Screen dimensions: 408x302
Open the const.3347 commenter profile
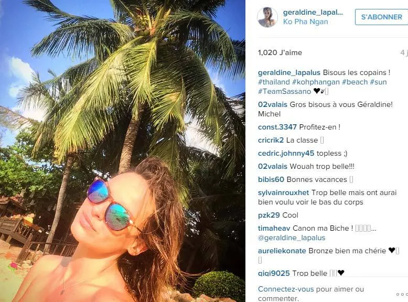coord(277,127)
